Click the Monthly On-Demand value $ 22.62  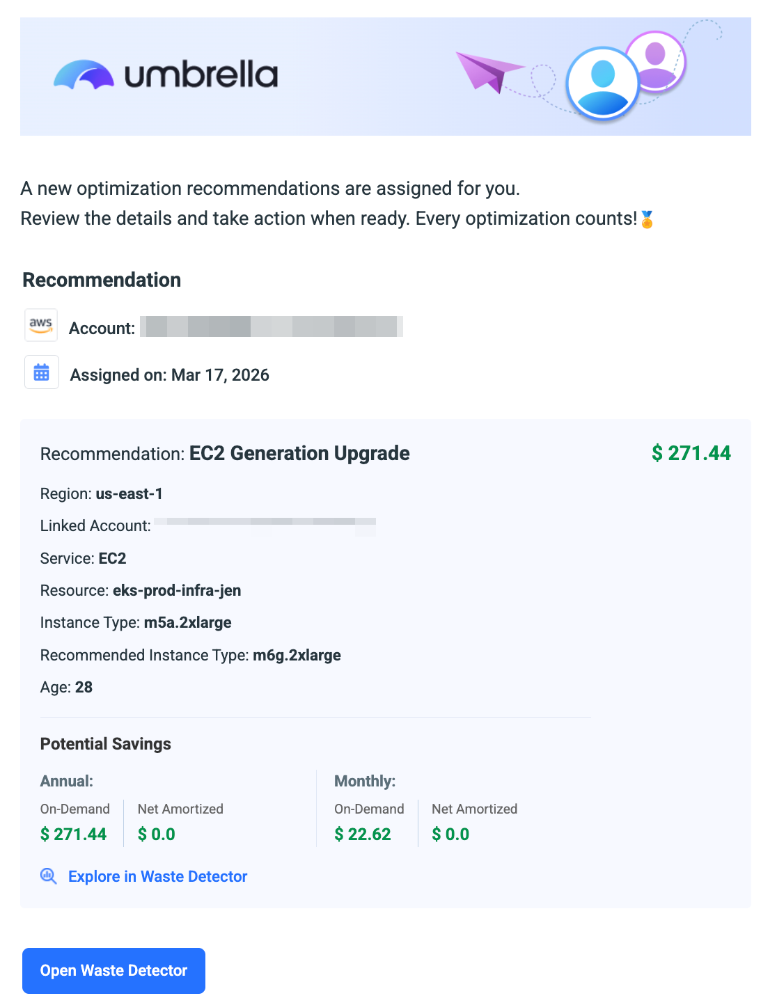tap(363, 834)
